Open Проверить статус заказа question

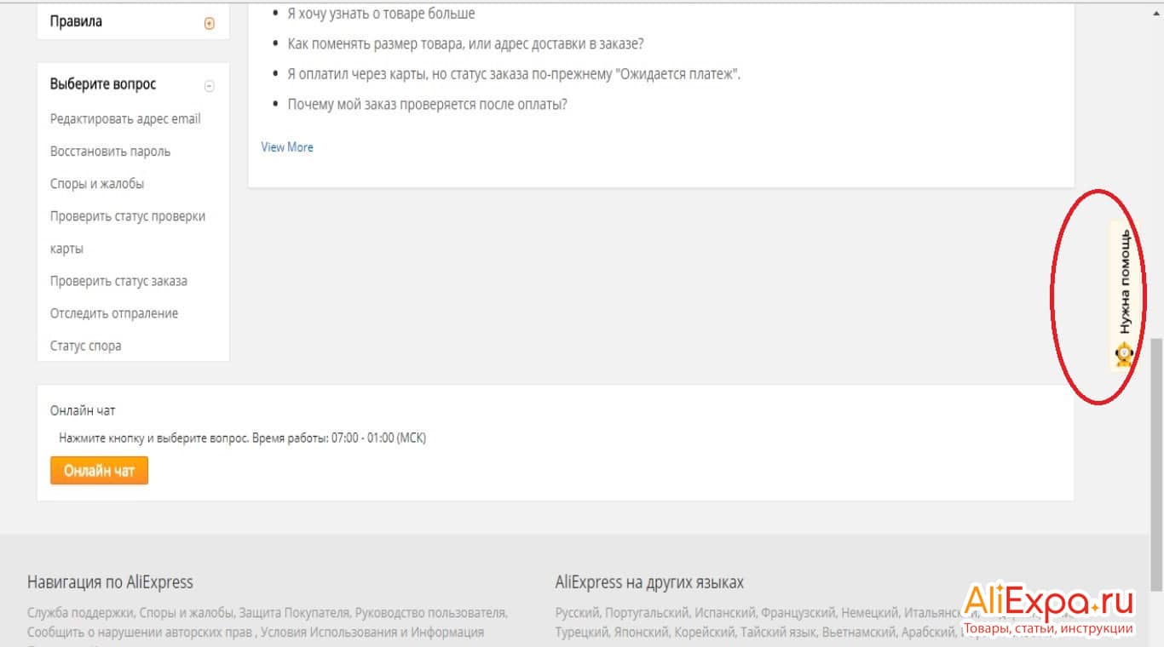[x=118, y=281]
